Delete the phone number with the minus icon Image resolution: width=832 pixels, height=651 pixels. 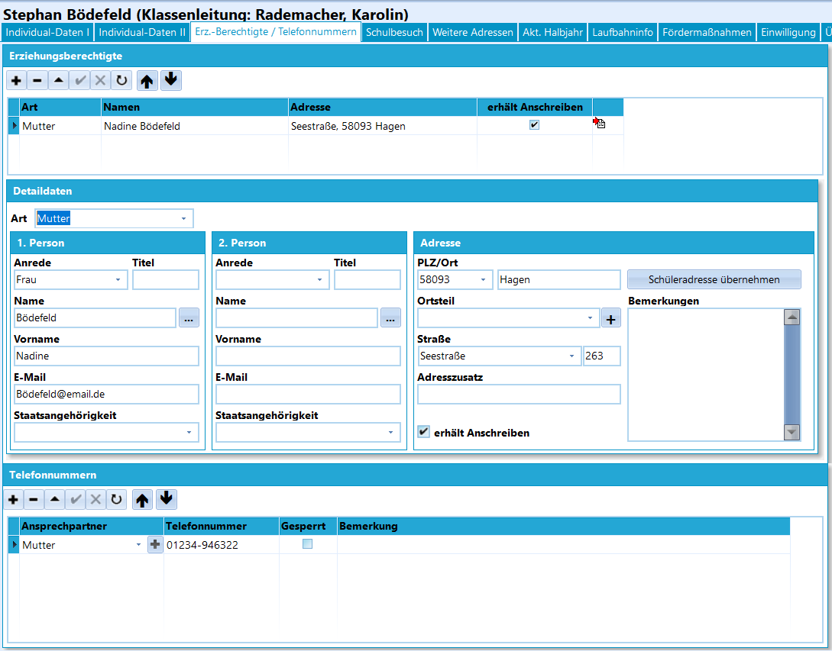click(x=34, y=499)
